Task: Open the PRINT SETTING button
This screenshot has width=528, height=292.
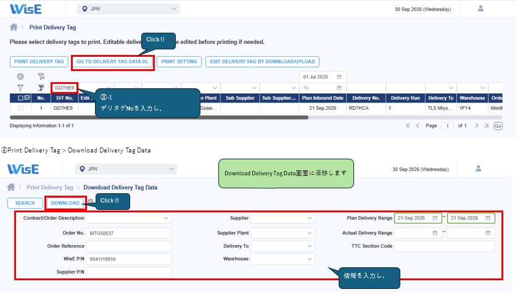Action: click(179, 62)
